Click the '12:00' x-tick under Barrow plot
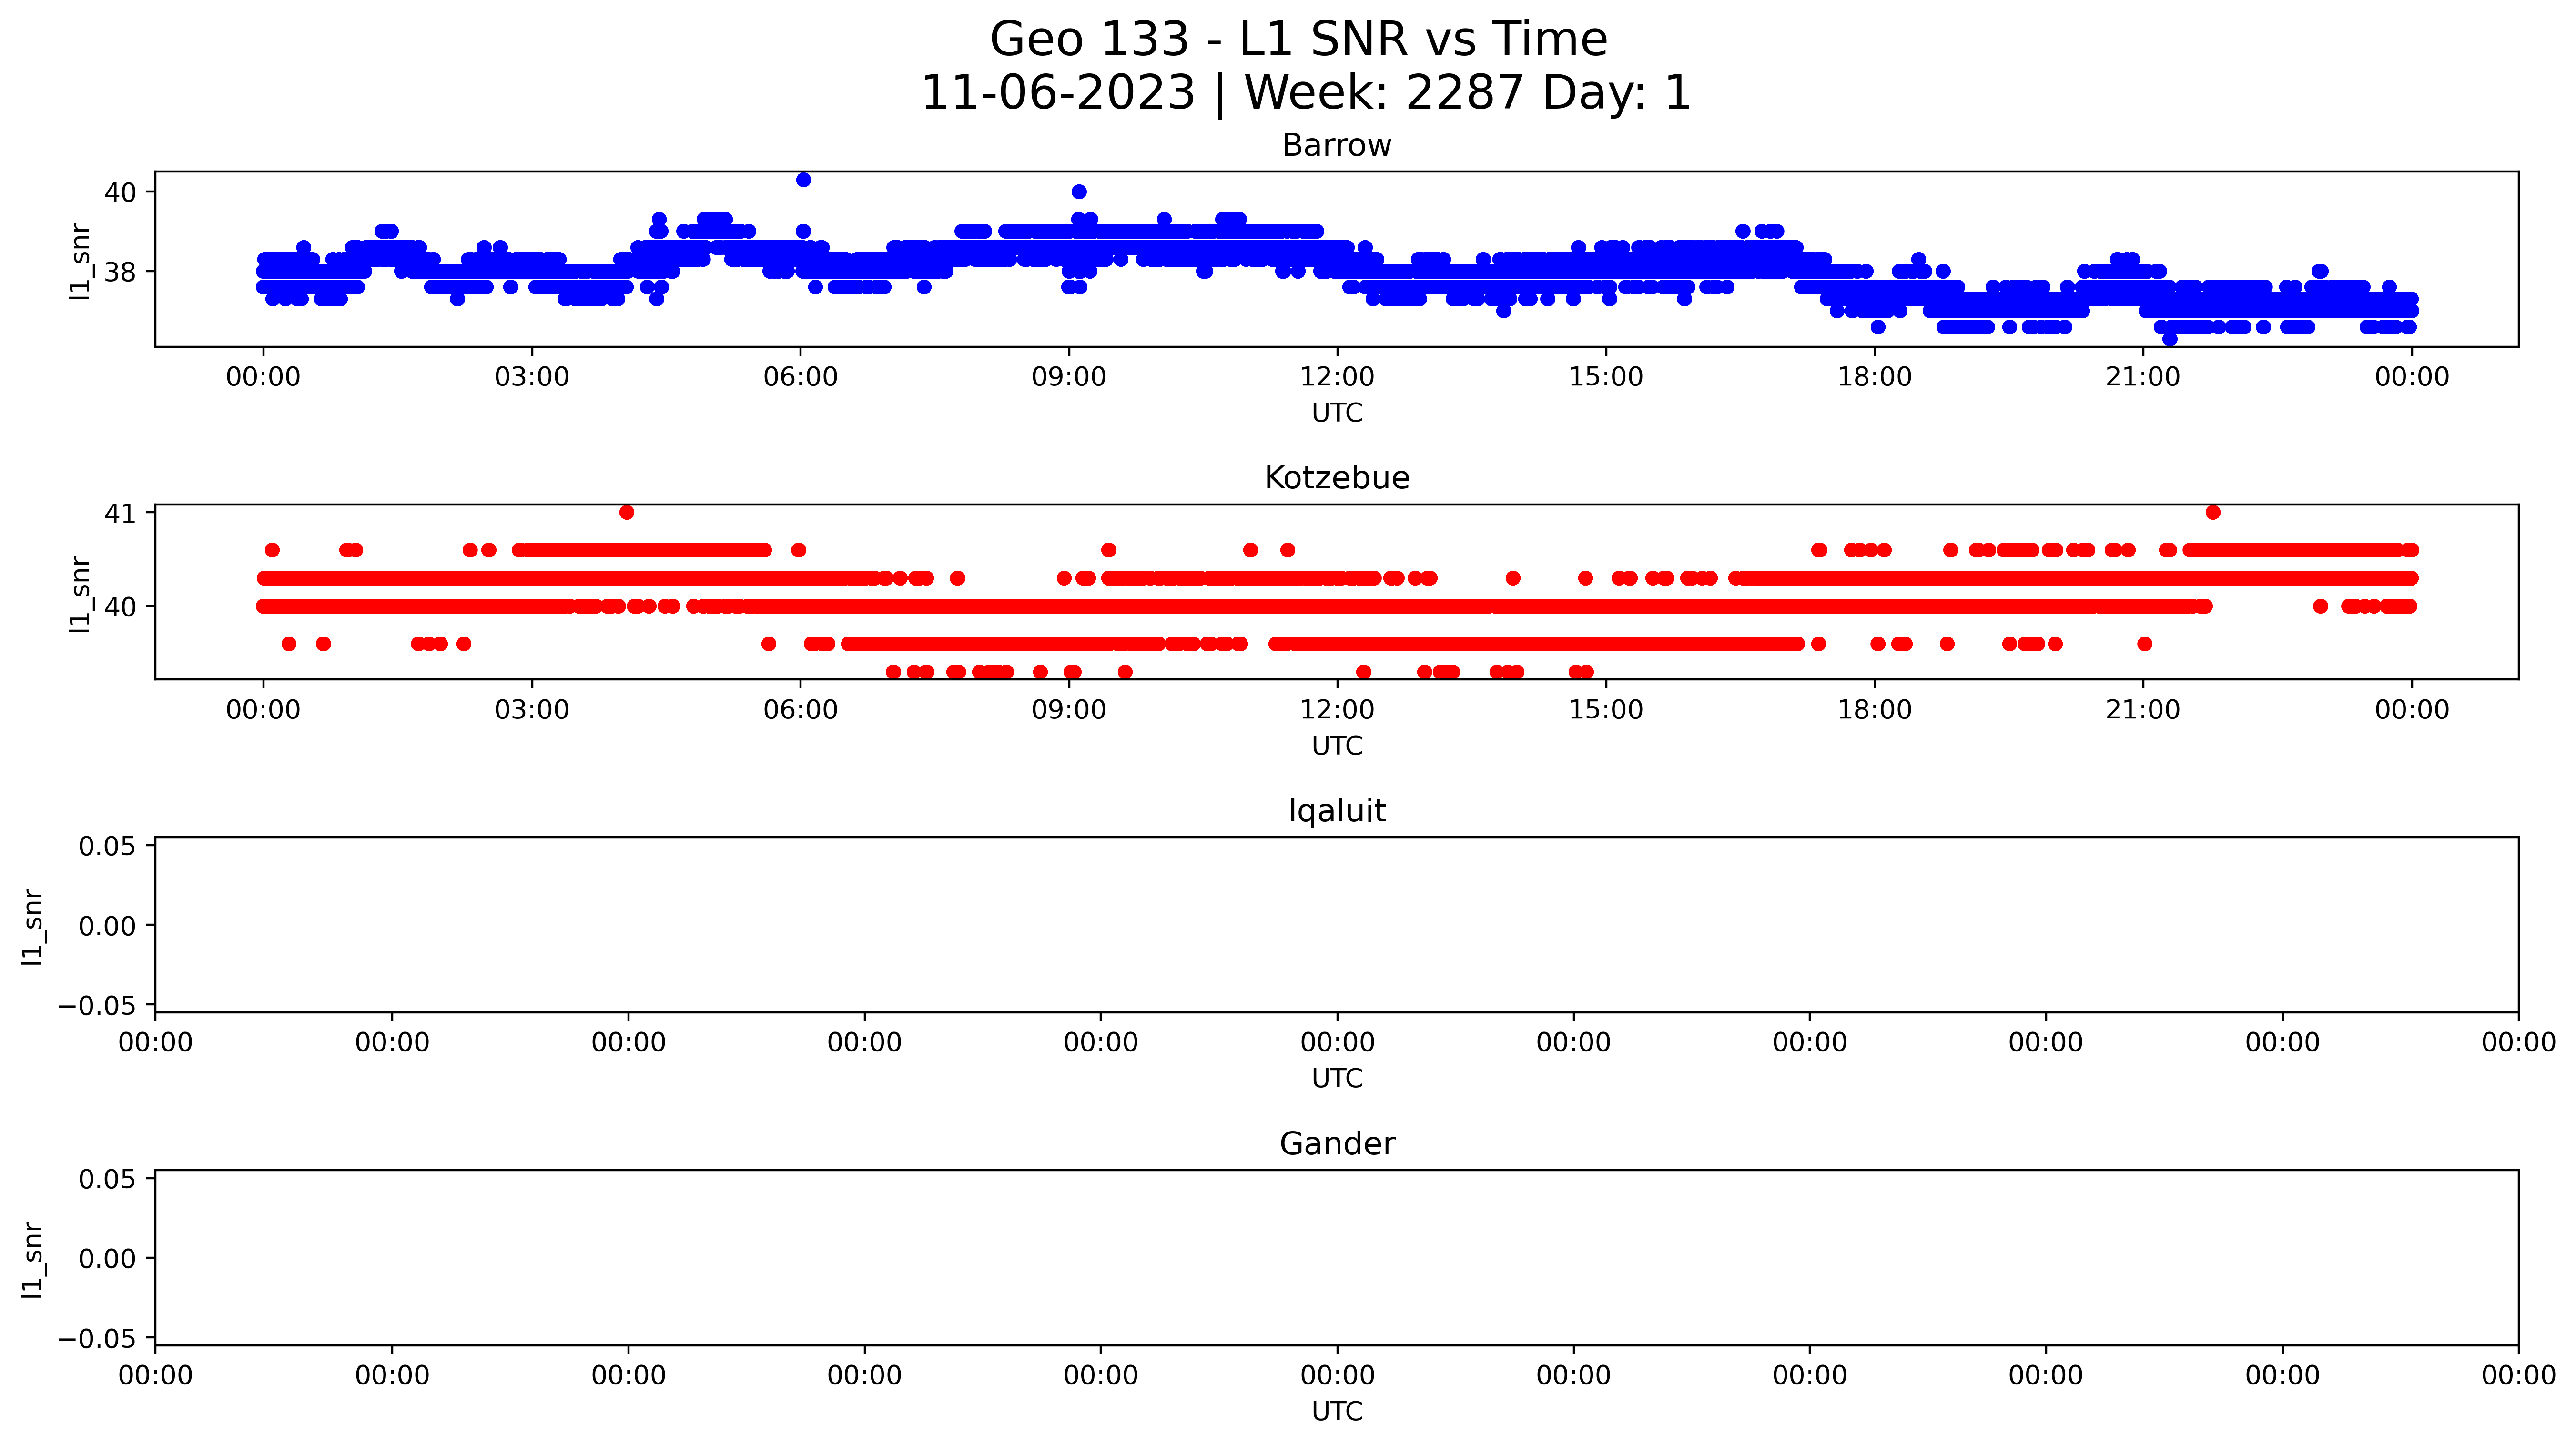The height and width of the screenshot is (1445, 2576). 1337,377
